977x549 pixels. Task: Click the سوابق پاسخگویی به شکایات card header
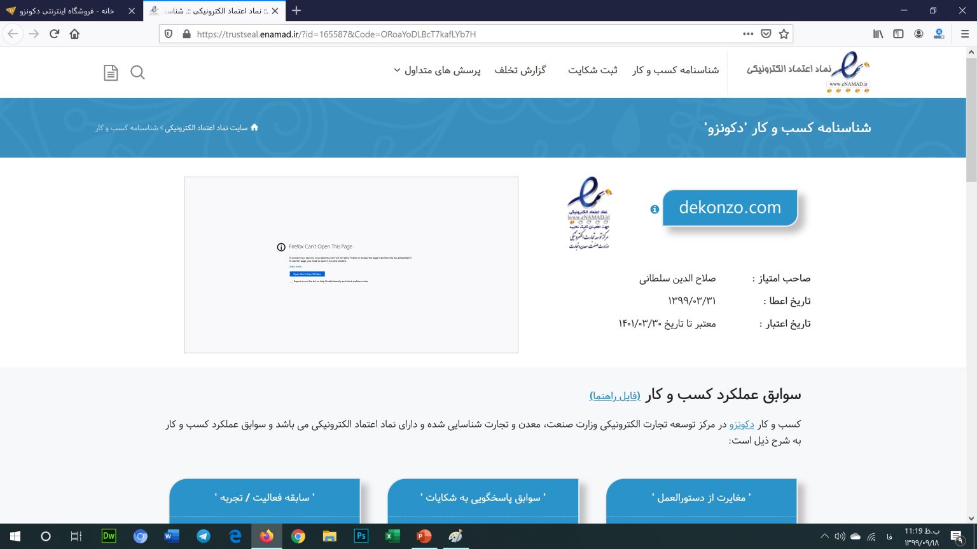483,498
